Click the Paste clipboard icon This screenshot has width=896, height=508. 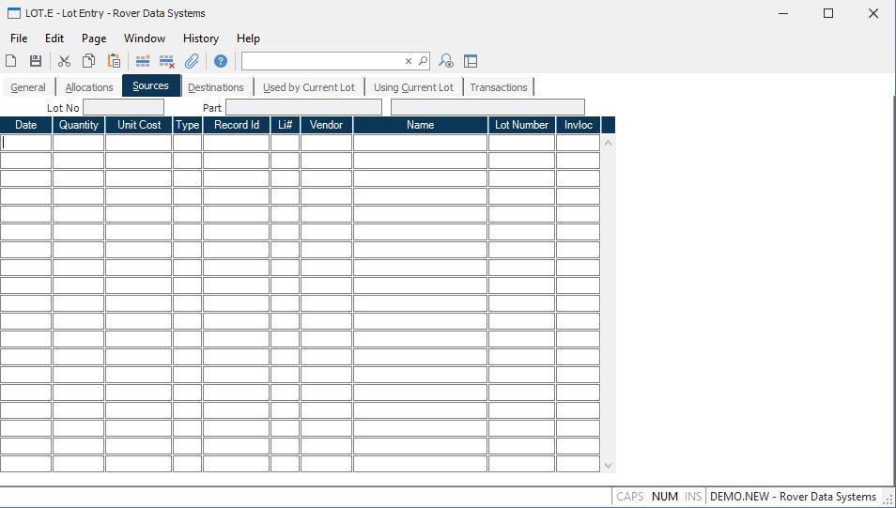coord(114,61)
